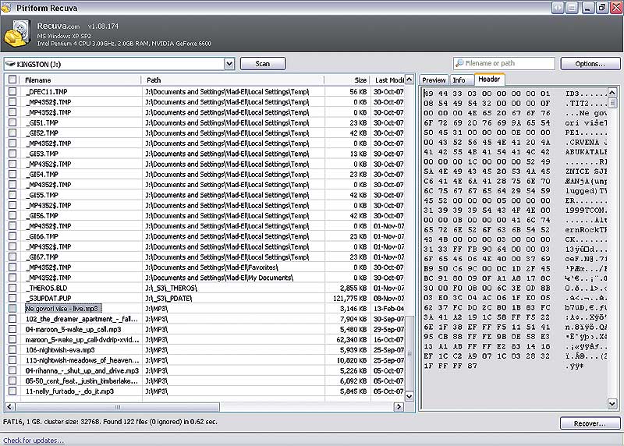
Task: Select 102_the_dreamer_apartment file row
Action: coord(82,319)
